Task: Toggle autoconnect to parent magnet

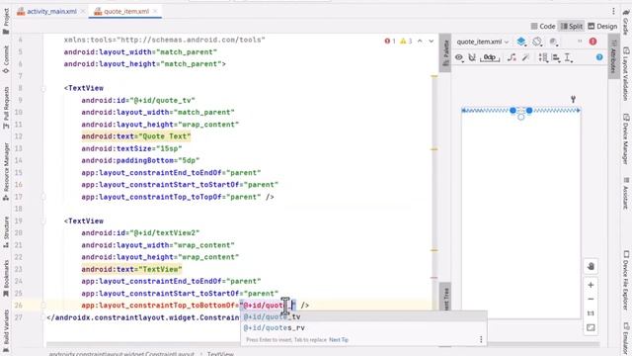Action: tap(472, 57)
